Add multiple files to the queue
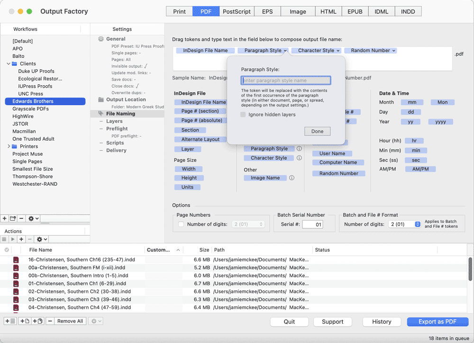 pos(38,321)
